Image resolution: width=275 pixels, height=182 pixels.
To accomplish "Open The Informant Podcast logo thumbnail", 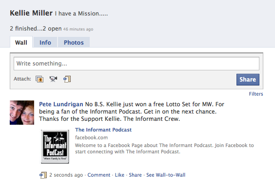I will point(55,147).
